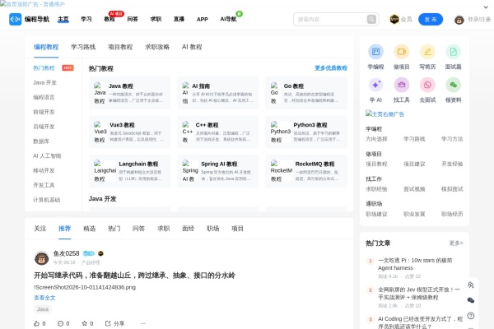The image size is (494, 329).
Task: Open the Vue3 教程 card
Action: (130, 132)
